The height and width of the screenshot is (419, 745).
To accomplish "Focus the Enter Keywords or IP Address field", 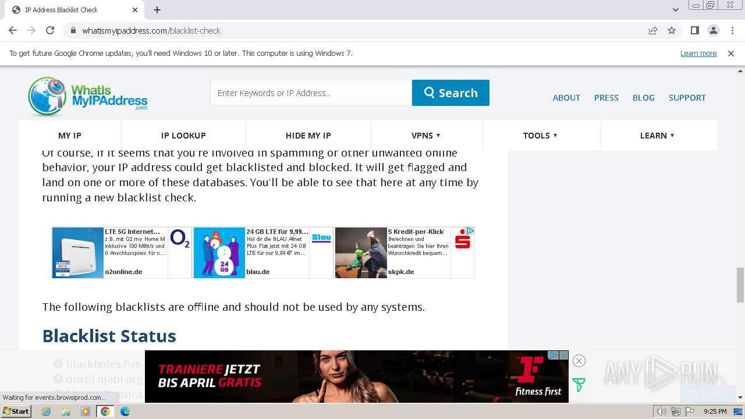I will click(x=311, y=93).
